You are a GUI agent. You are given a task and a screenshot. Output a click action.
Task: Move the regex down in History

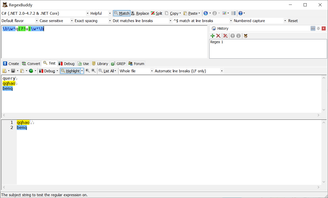click(238, 36)
